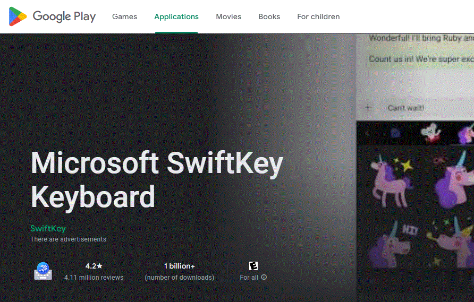
Task: Click the app preview video on the right
Action: pyautogui.click(x=414, y=168)
